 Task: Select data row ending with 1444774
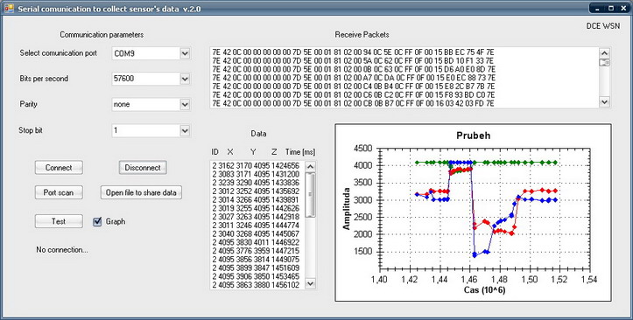[256, 226]
